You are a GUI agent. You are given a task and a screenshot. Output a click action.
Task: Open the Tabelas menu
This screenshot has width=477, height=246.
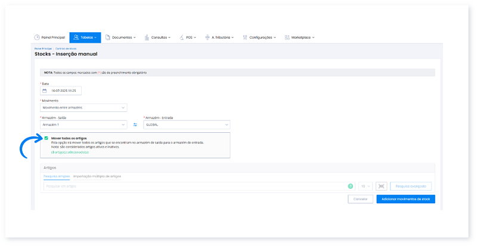point(85,38)
